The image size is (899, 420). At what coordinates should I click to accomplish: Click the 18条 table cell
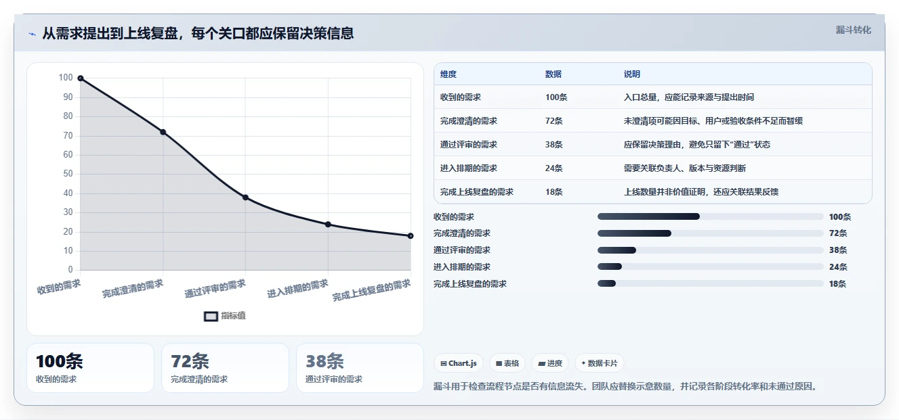[x=554, y=192]
